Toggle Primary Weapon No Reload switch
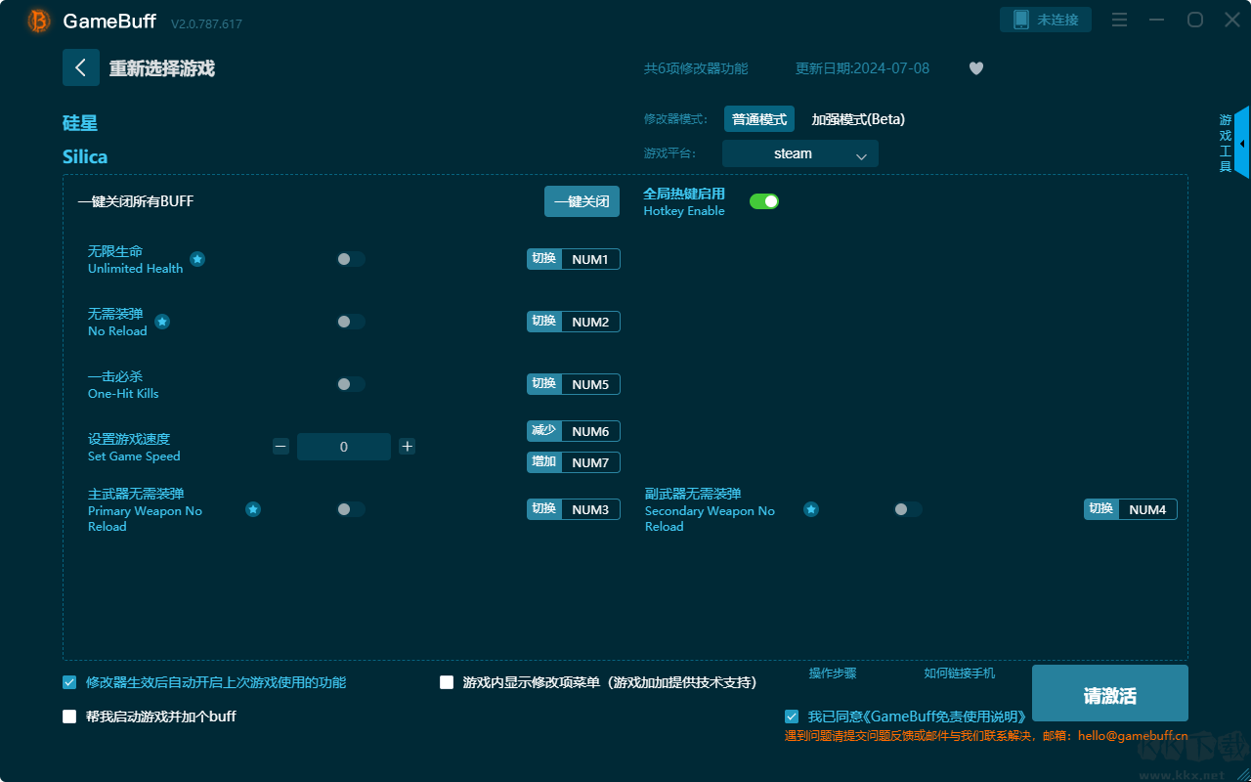Image resolution: width=1251 pixels, height=782 pixels. click(x=351, y=509)
